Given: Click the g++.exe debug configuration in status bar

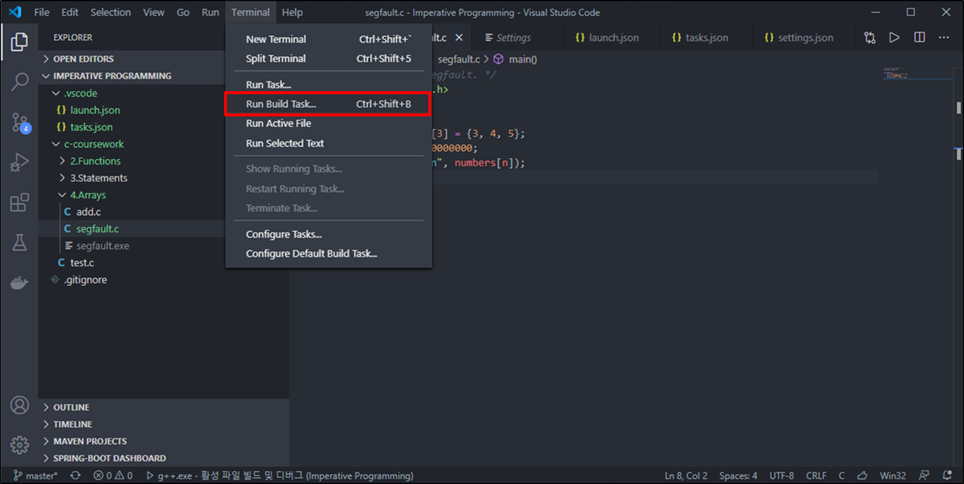Looking at the screenshot, I should (x=280, y=476).
